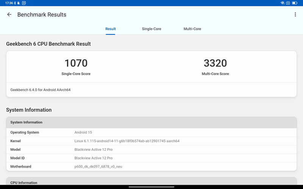Tap the p600_dk_dk097_6878_v0_neu value
Screen dimensions: 303x189
98,167
